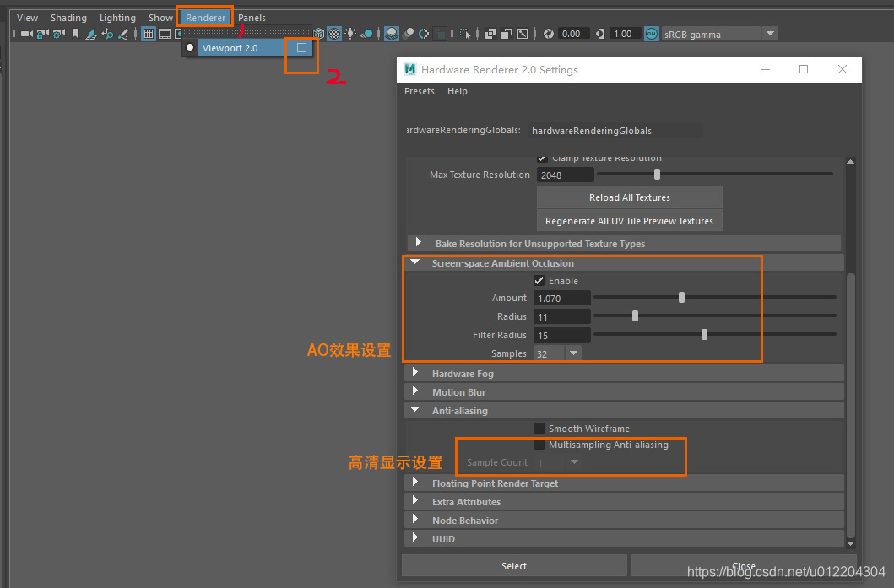Expand the Hardware Fog section

[x=415, y=372]
